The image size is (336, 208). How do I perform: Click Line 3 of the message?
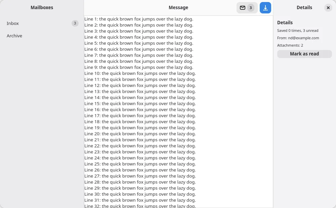click(x=139, y=31)
